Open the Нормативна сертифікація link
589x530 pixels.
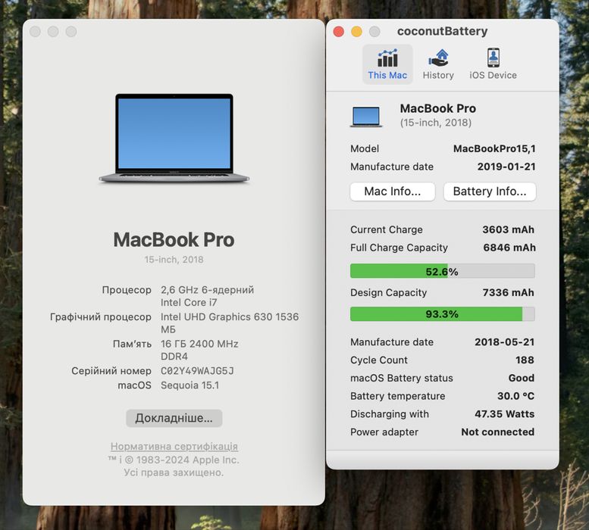[x=174, y=447]
